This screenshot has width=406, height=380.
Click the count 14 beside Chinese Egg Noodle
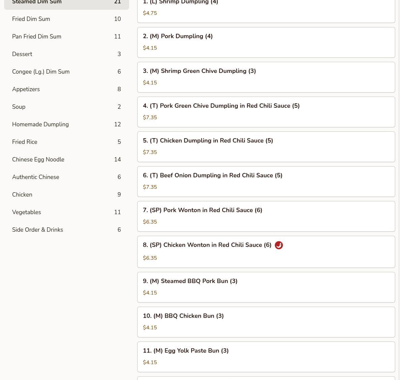pos(117,159)
